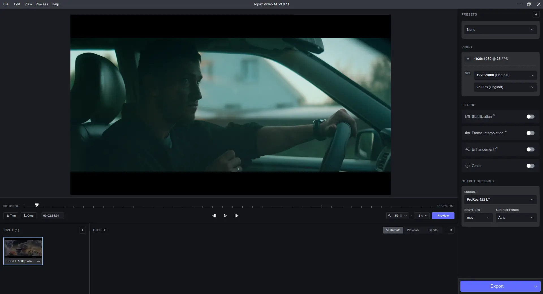
Task: Select the EB-DL.1080p.mkv input thumbnail
Action: [x=23, y=251]
